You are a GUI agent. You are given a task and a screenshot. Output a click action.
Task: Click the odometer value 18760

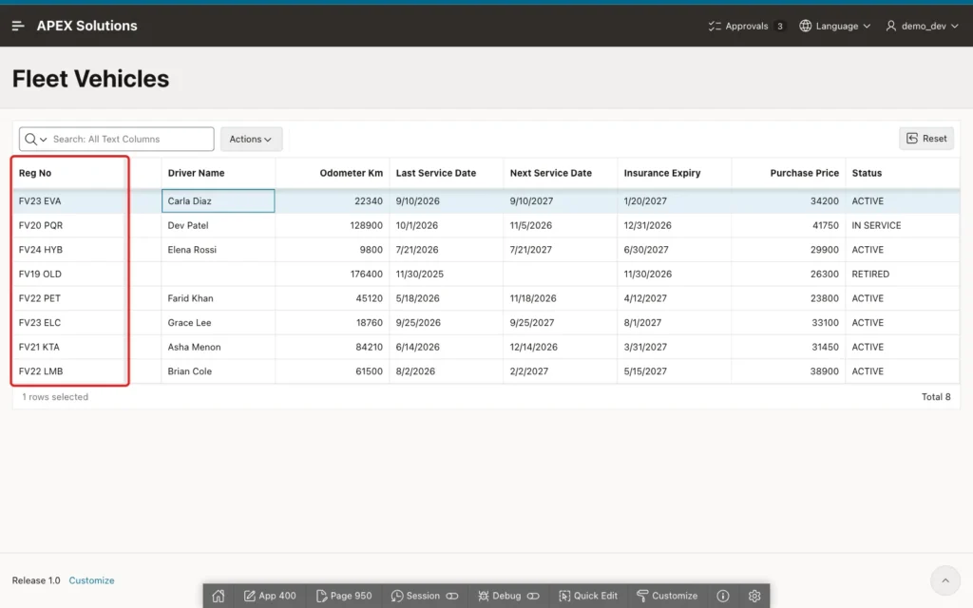tap(333, 323)
